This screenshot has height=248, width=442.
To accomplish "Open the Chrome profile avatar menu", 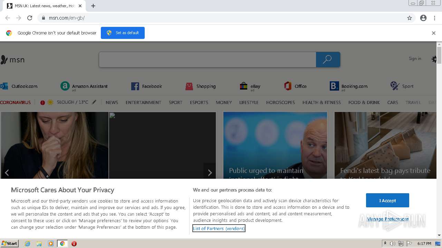I will [423, 18].
